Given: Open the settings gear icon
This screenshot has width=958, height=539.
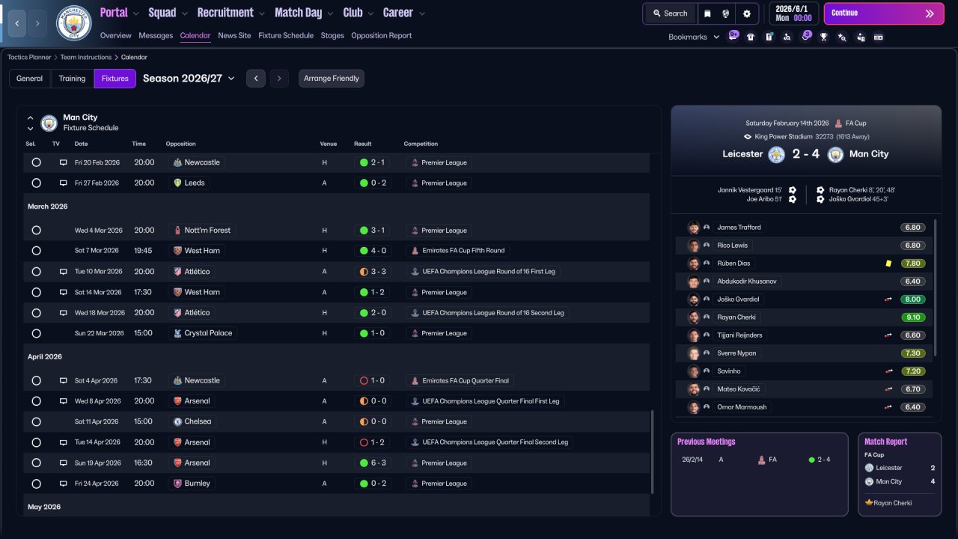Looking at the screenshot, I should click(x=746, y=13).
